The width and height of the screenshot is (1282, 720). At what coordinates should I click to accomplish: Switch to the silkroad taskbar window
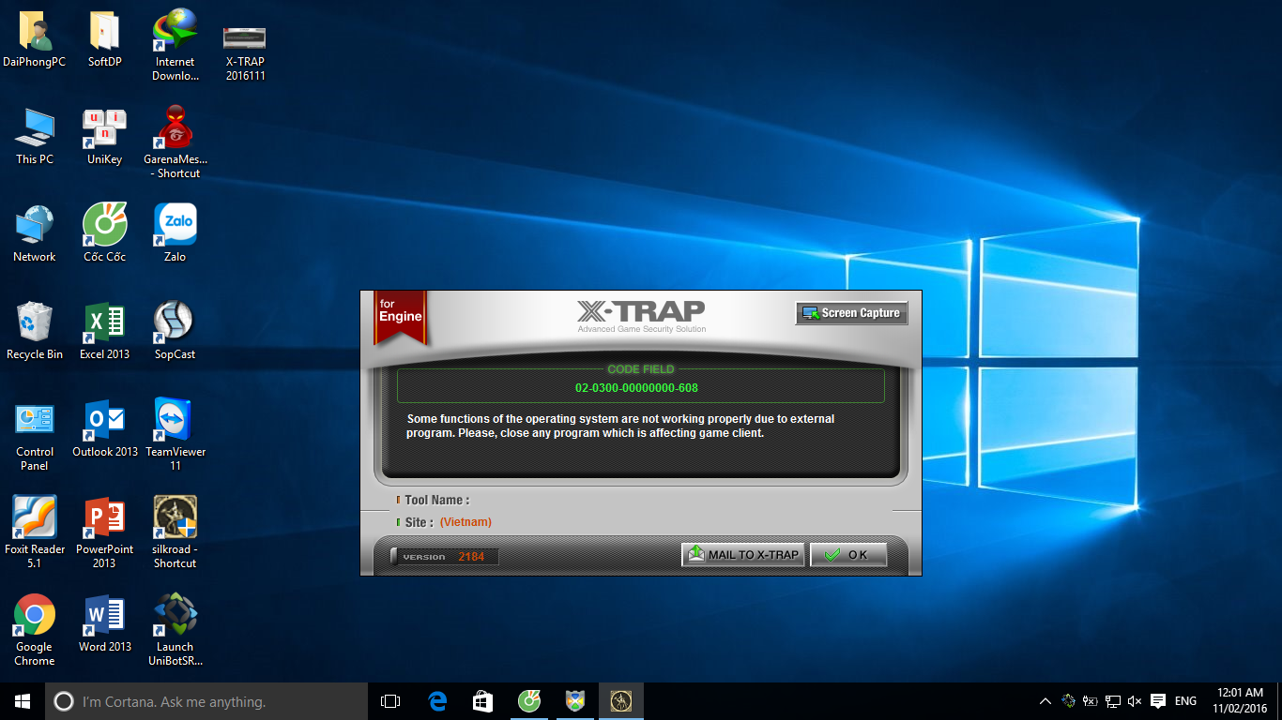621,701
